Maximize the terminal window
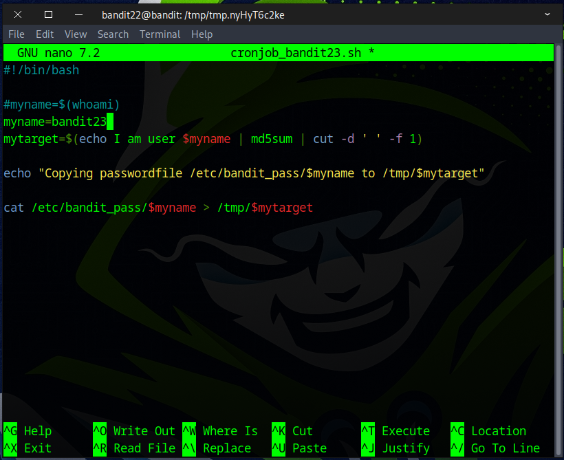Image resolution: width=564 pixels, height=460 pixels. [48, 14]
